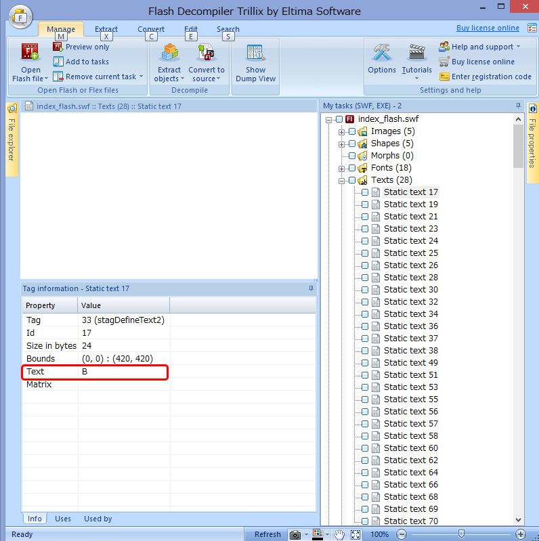539x541 pixels.
Task: Open the Uses tab in Tag information
Action: coord(63,519)
